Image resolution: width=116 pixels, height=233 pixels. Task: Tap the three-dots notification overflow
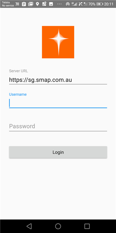point(59,4)
